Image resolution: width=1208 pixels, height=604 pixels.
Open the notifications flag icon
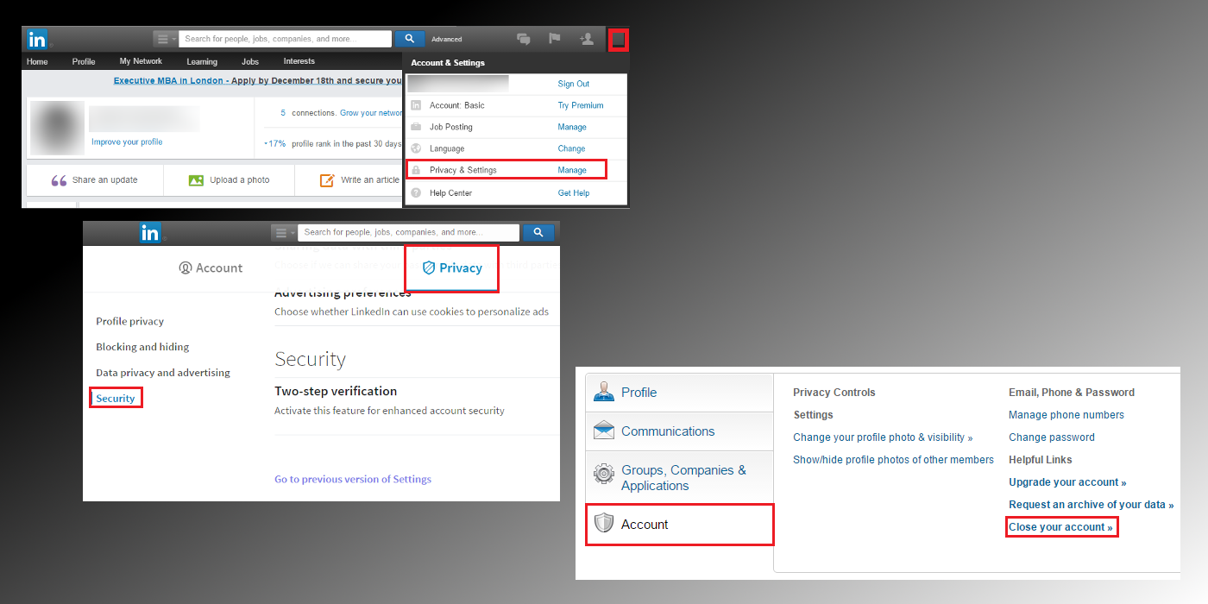[x=555, y=39]
